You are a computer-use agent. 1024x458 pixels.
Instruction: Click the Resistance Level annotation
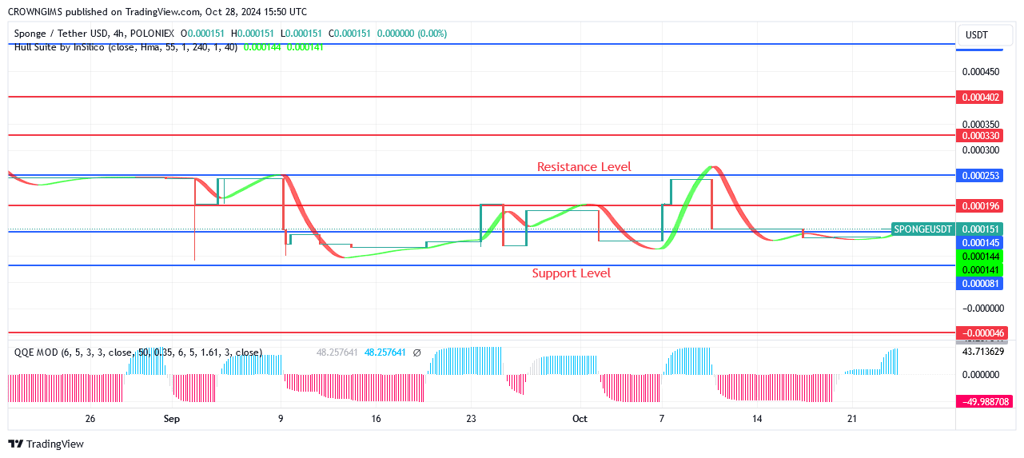[x=584, y=167]
